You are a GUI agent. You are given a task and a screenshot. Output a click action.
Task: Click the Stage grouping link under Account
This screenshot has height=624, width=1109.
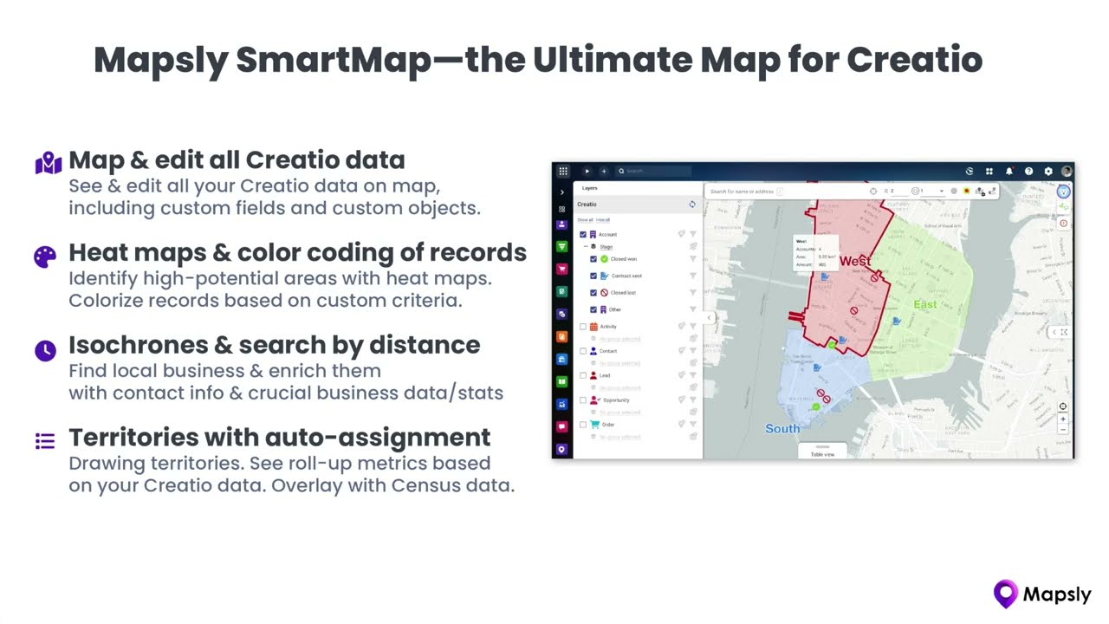click(x=606, y=247)
